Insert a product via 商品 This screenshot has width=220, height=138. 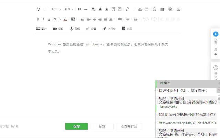point(127,29)
